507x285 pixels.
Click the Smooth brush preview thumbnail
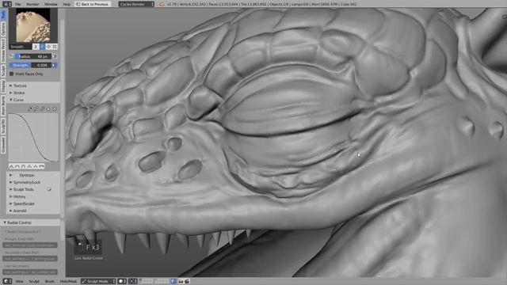[33, 25]
